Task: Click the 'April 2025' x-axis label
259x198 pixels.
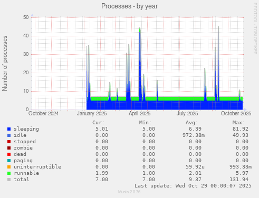Action: [140, 114]
